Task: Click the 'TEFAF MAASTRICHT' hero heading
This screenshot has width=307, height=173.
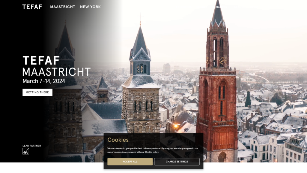Action: [x=56, y=66]
